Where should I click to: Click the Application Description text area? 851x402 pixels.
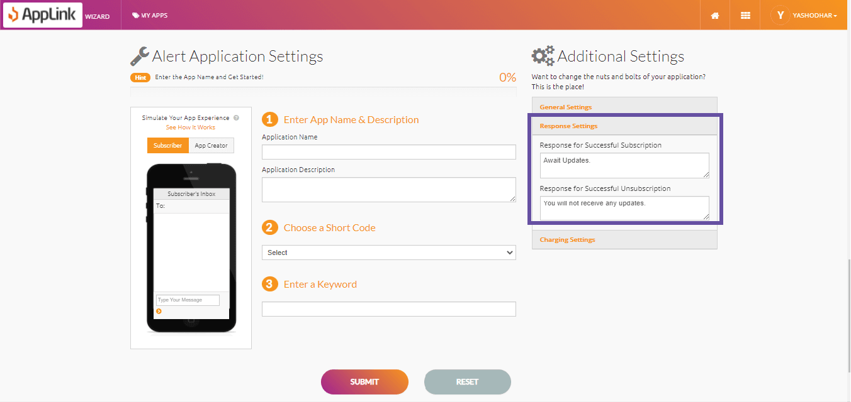[388, 190]
